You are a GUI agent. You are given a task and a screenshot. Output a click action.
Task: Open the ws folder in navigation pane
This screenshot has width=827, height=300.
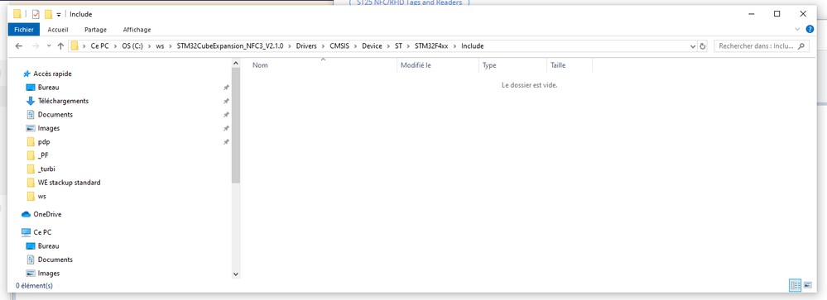[x=42, y=197]
